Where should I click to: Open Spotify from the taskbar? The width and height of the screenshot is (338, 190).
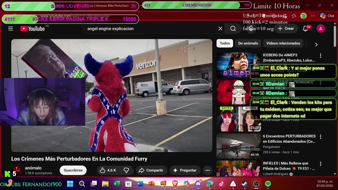tap(268, 184)
